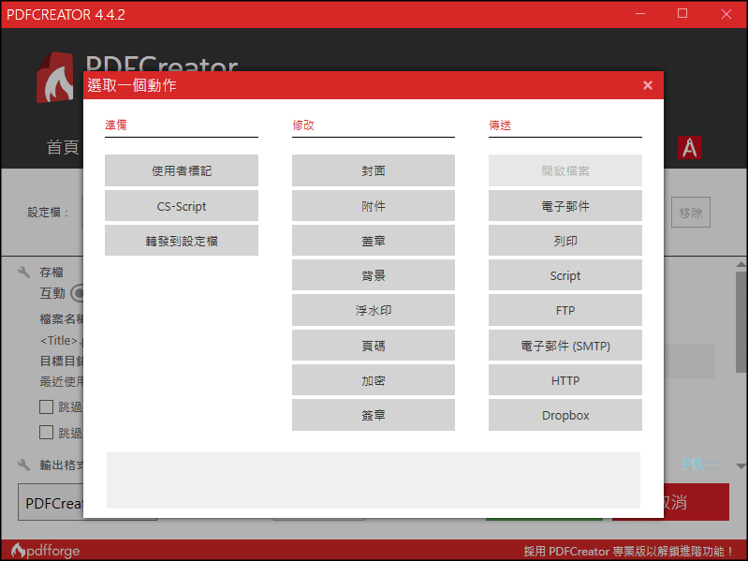748x561 pixels.
Task: Click the 取消 button behind the dialog
Action: click(696, 502)
